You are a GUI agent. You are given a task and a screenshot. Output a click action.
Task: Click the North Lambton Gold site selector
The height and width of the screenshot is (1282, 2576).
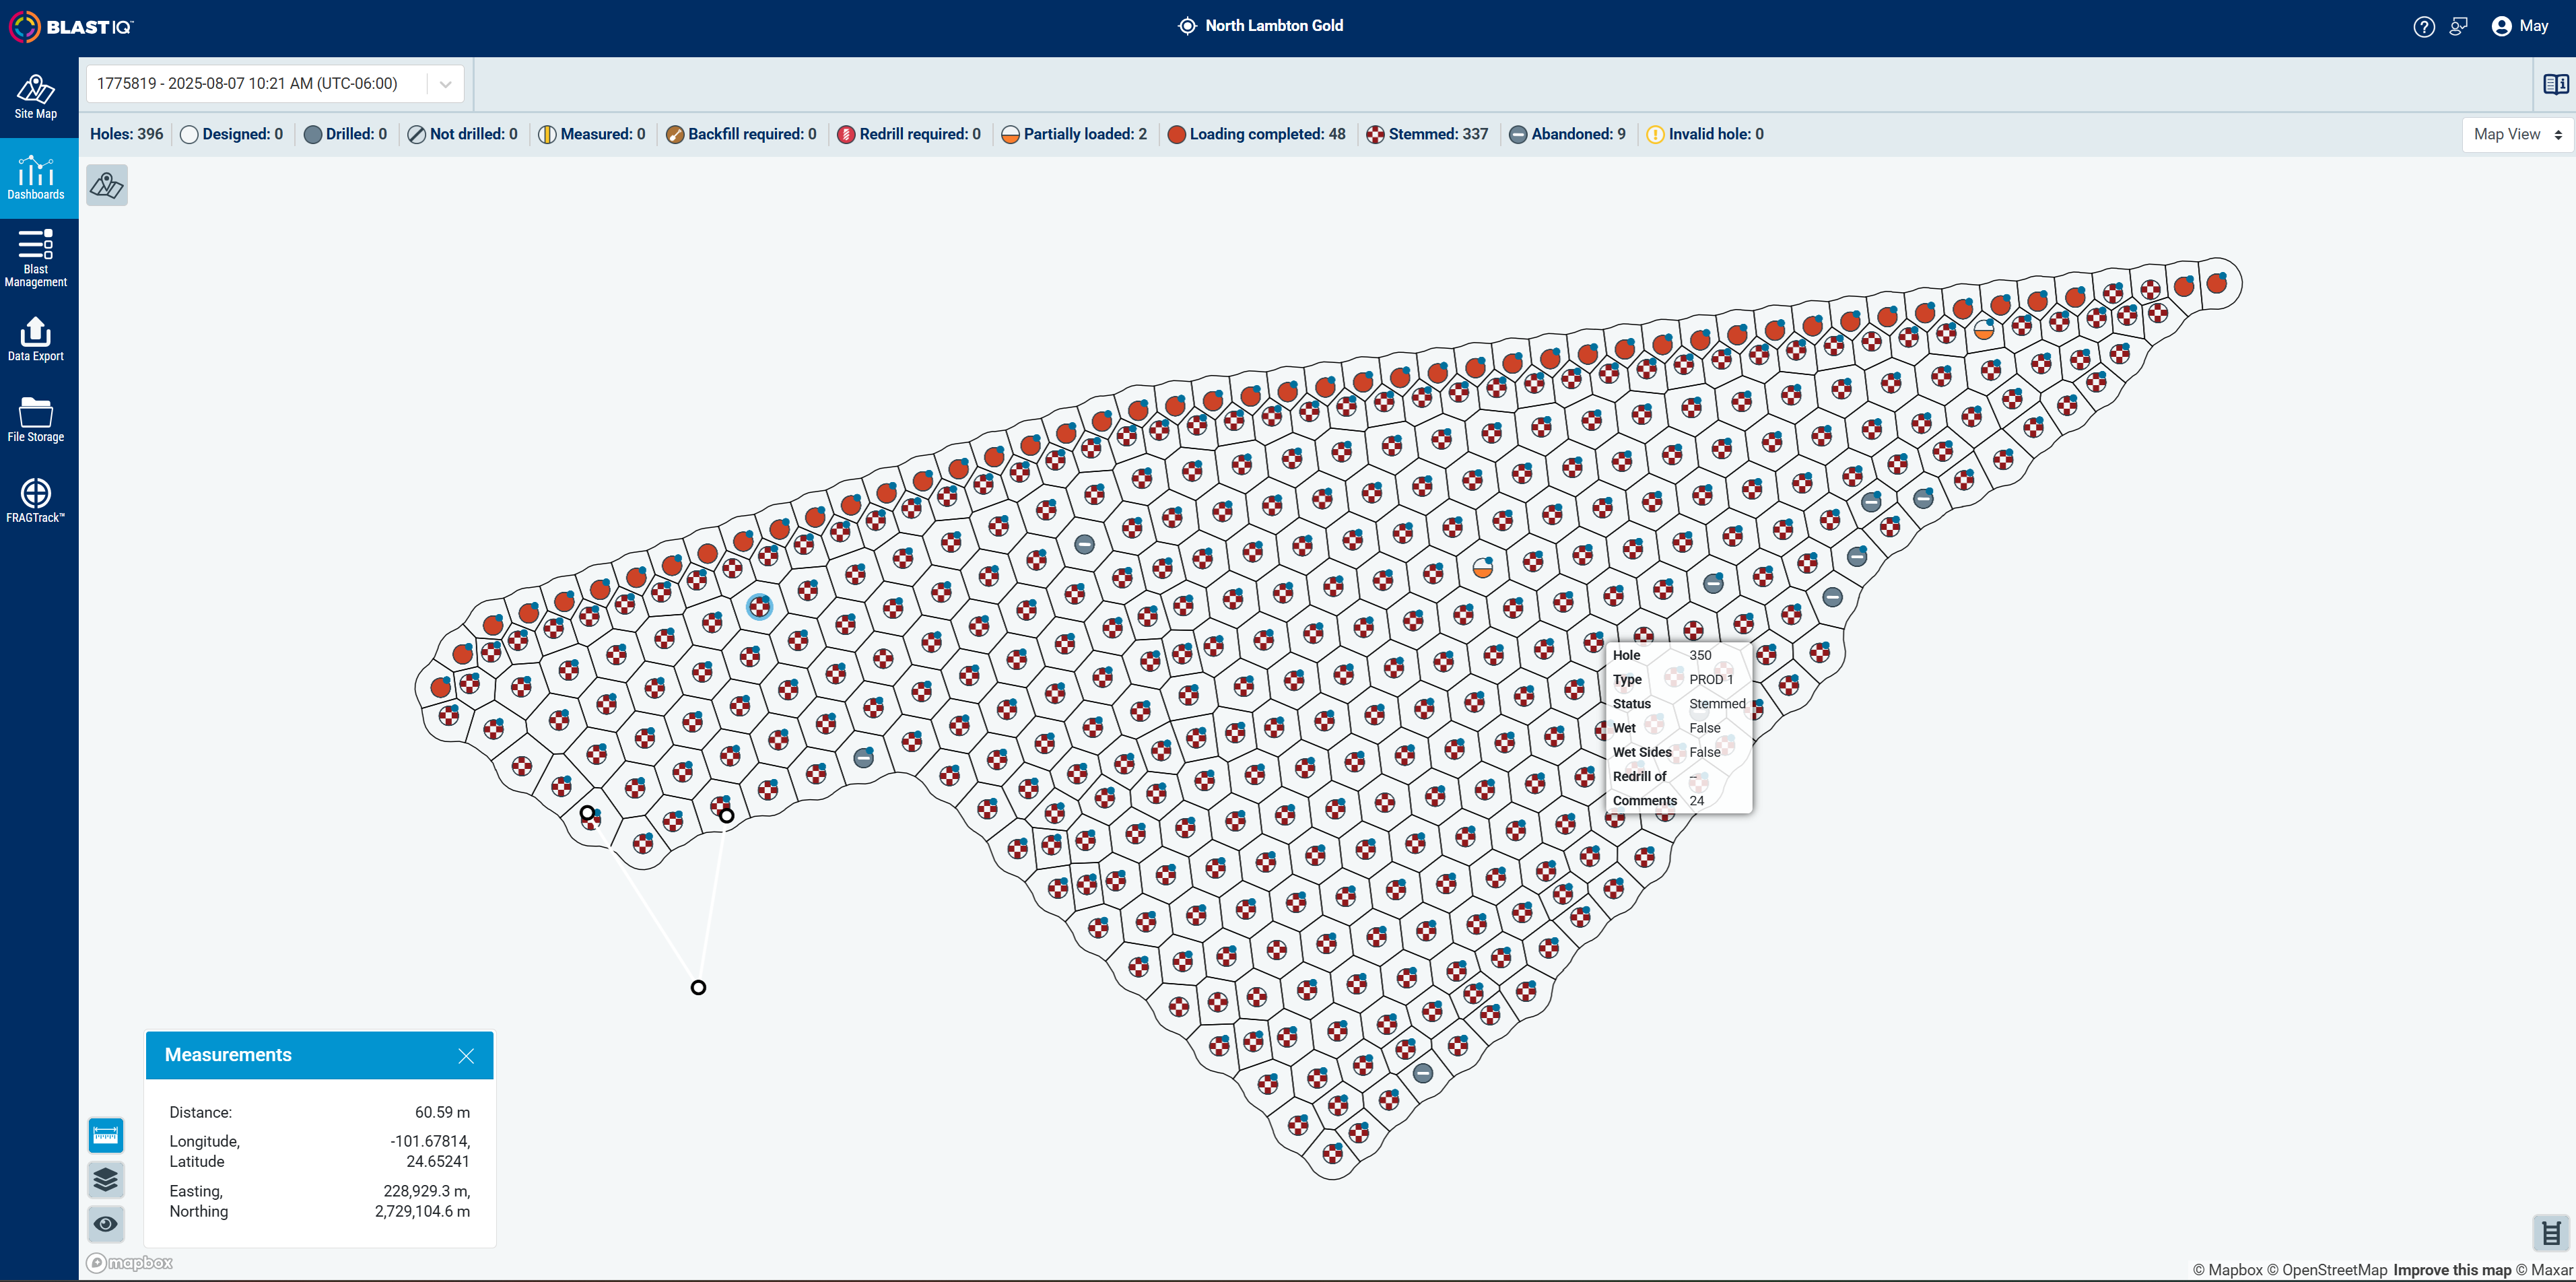1261,26
